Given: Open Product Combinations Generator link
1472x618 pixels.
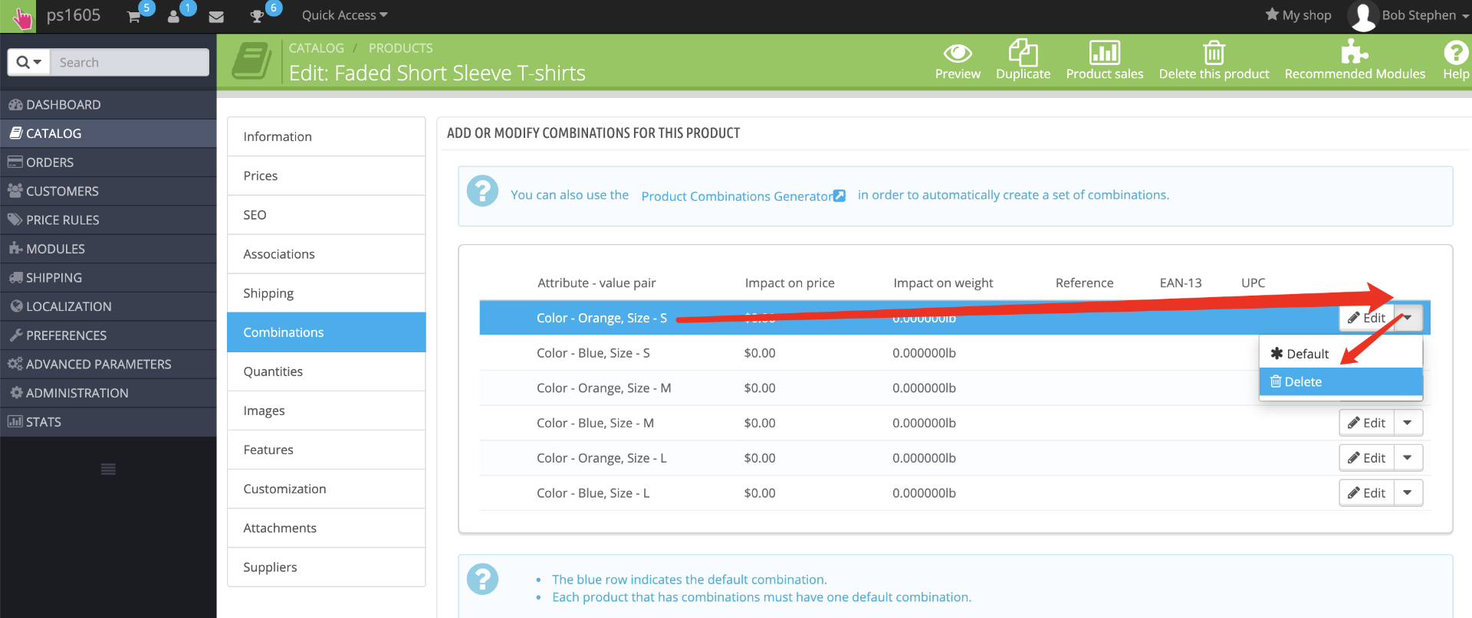Looking at the screenshot, I should [743, 196].
